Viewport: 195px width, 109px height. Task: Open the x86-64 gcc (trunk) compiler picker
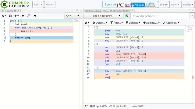pyautogui.click(x=103, y=16)
